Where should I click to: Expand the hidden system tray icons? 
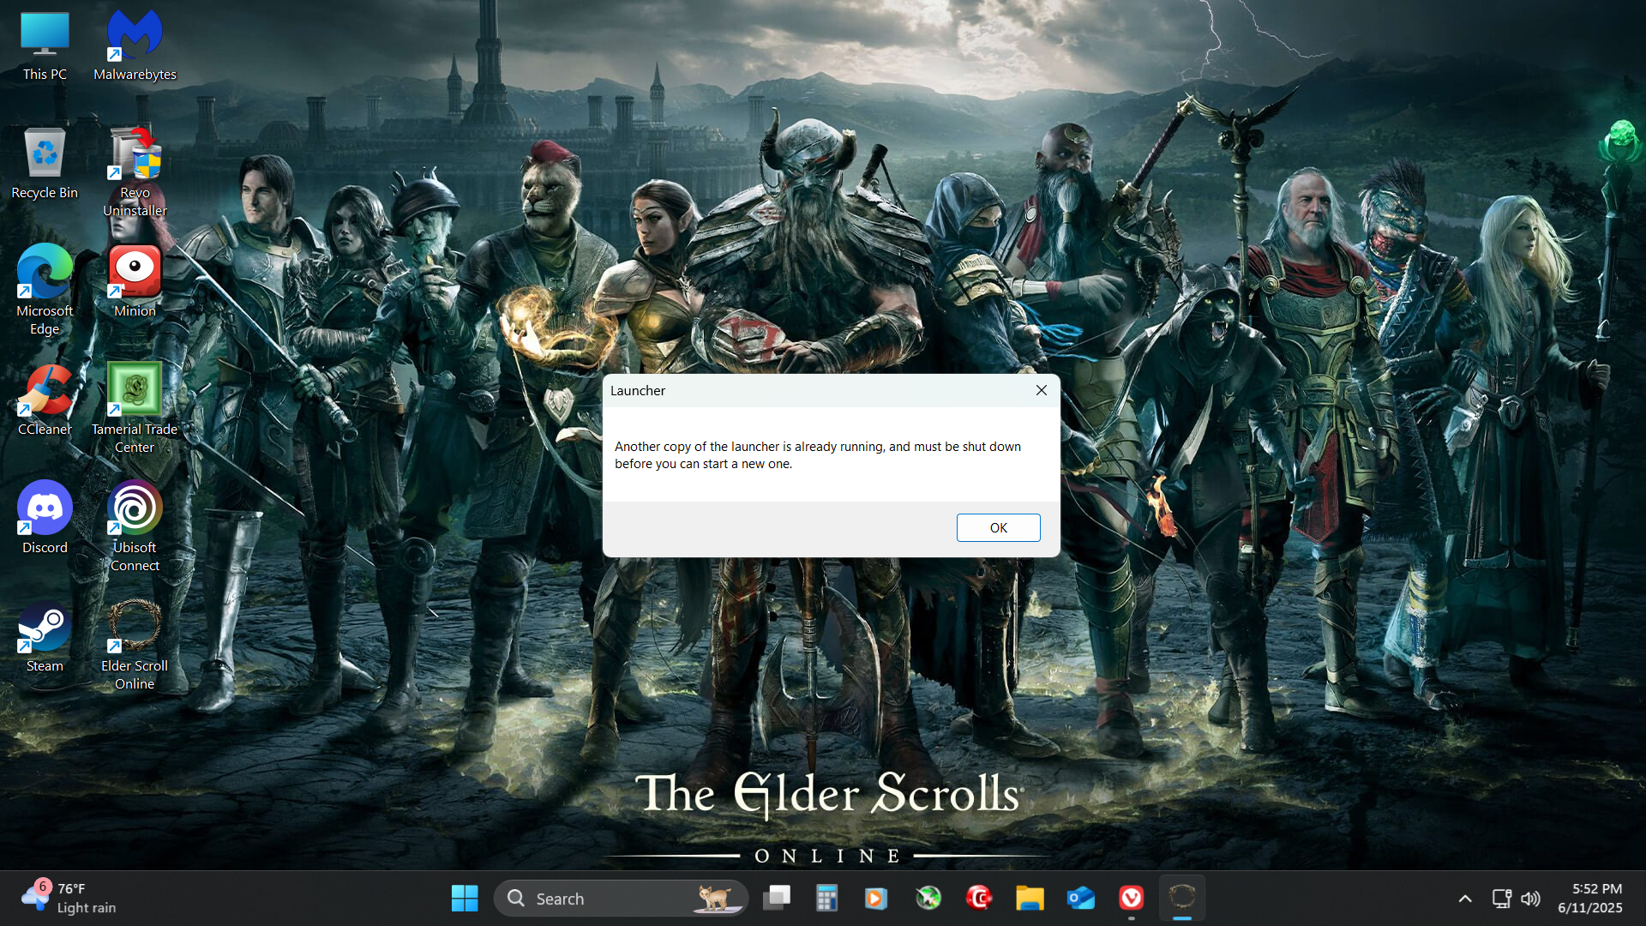click(1465, 899)
